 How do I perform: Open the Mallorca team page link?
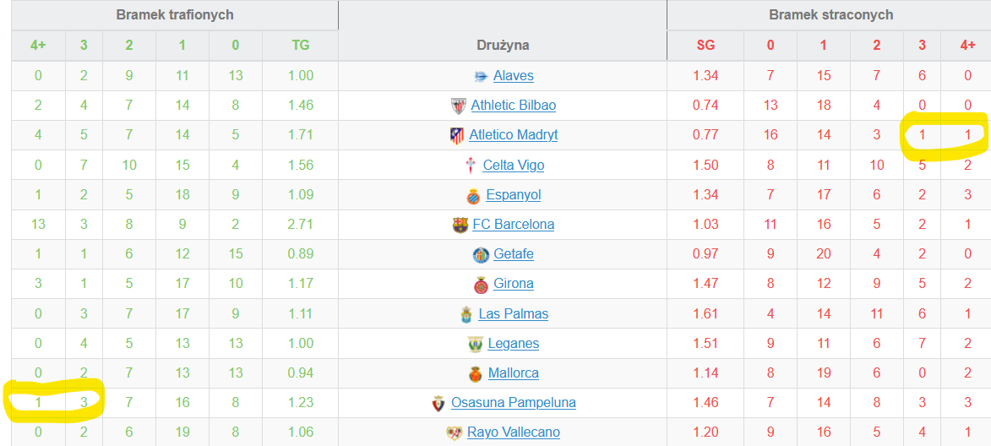(514, 373)
